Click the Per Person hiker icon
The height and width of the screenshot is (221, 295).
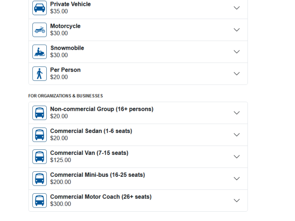tap(40, 74)
